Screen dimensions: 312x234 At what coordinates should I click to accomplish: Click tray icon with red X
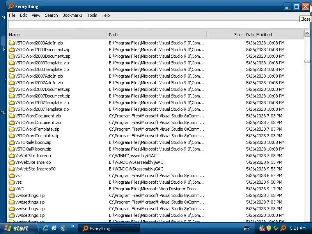[262, 228]
